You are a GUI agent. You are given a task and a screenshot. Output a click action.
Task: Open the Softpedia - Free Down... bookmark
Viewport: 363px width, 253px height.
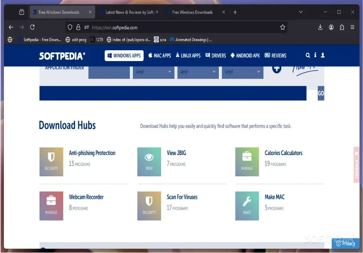(x=40, y=40)
